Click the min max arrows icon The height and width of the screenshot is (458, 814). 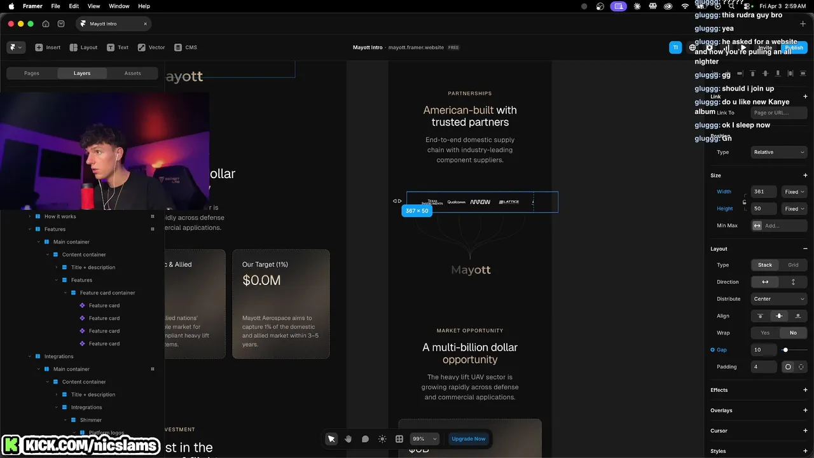(x=757, y=225)
